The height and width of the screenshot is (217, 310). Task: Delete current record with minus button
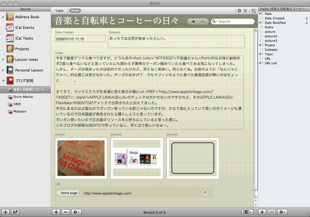66,212
